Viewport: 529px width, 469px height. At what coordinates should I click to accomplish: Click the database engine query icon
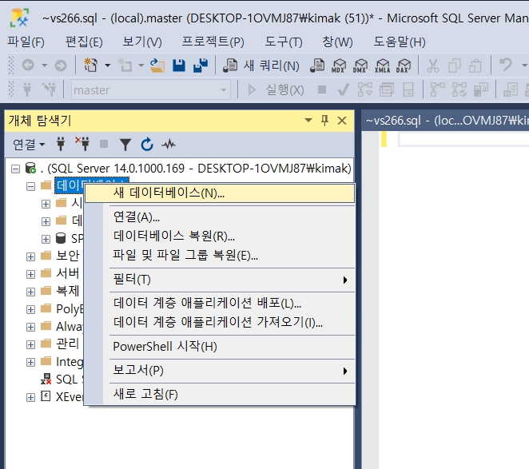317,66
